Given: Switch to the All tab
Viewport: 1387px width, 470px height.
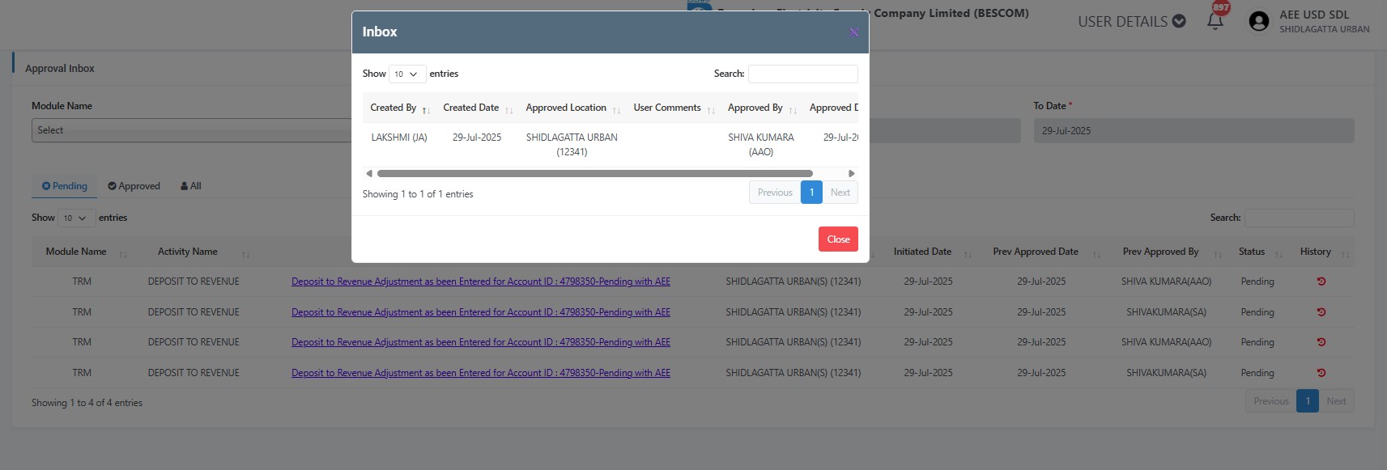Looking at the screenshot, I should [x=190, y=186].
